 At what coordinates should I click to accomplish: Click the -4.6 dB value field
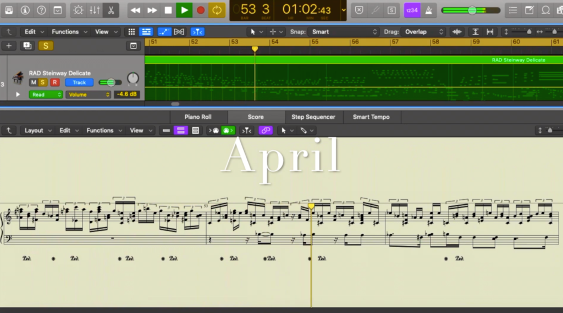pyautogui.click(x=127, y=94)
